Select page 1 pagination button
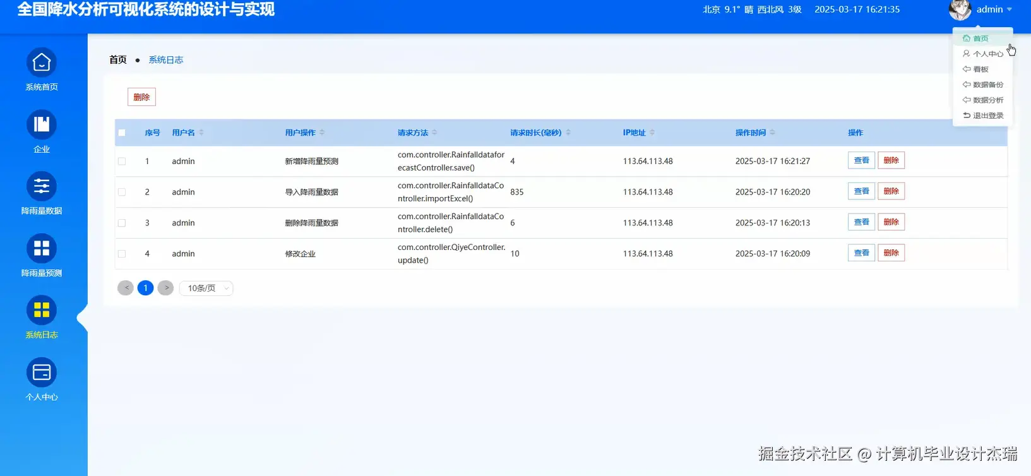This screenshot has height=476, width=1031. click(x=145, y=288)
